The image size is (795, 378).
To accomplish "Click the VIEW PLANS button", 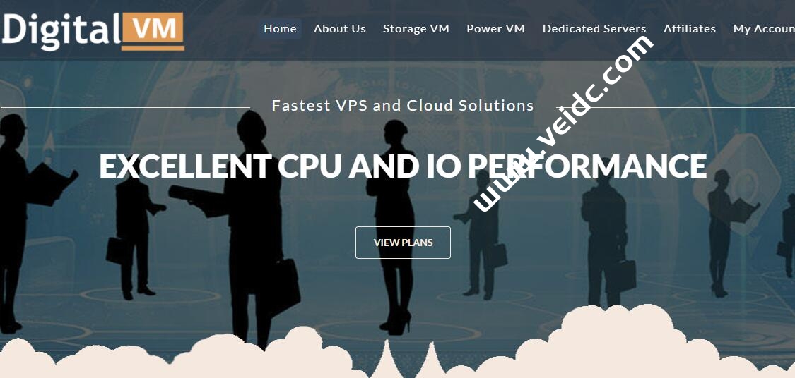I will (x=403, y=243).
